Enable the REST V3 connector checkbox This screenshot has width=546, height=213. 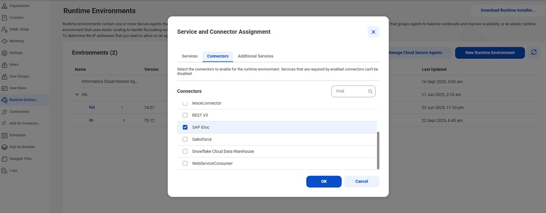185,115
